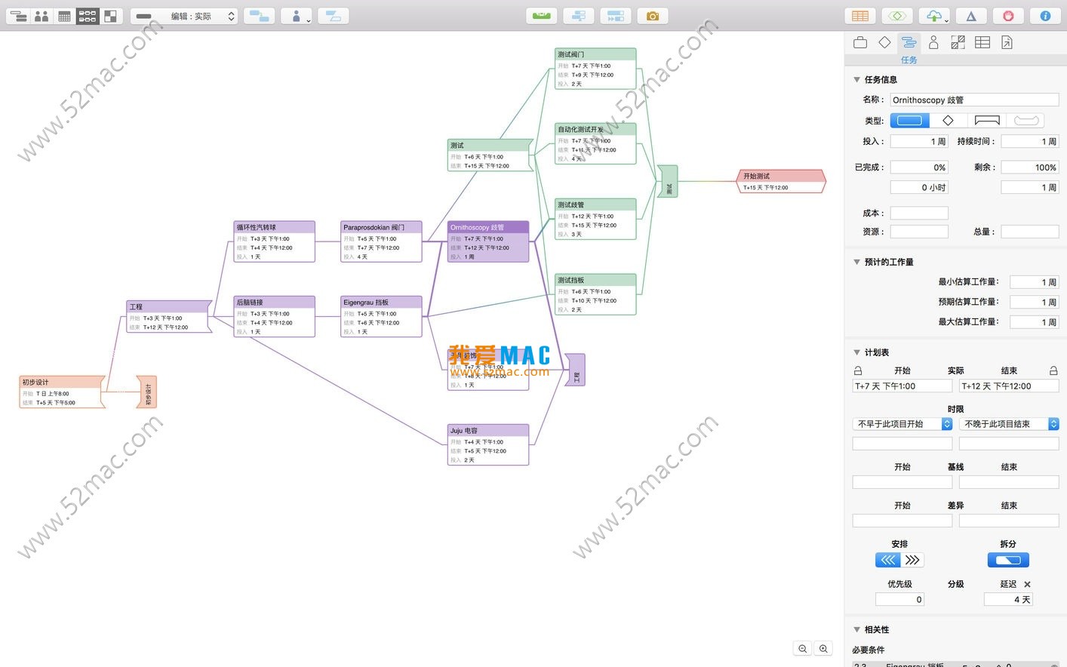Click the 优先级 priority field
1067x667 pixels.
click(x=899, y=599)
